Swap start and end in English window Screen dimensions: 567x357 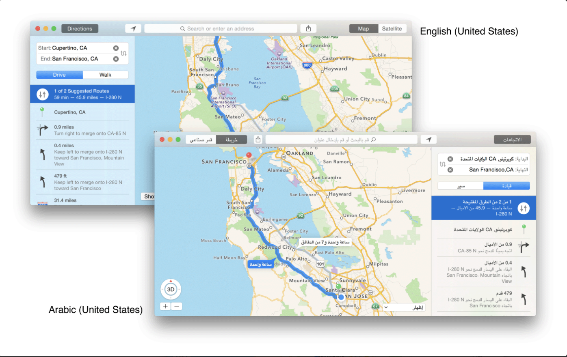[123, 53]
